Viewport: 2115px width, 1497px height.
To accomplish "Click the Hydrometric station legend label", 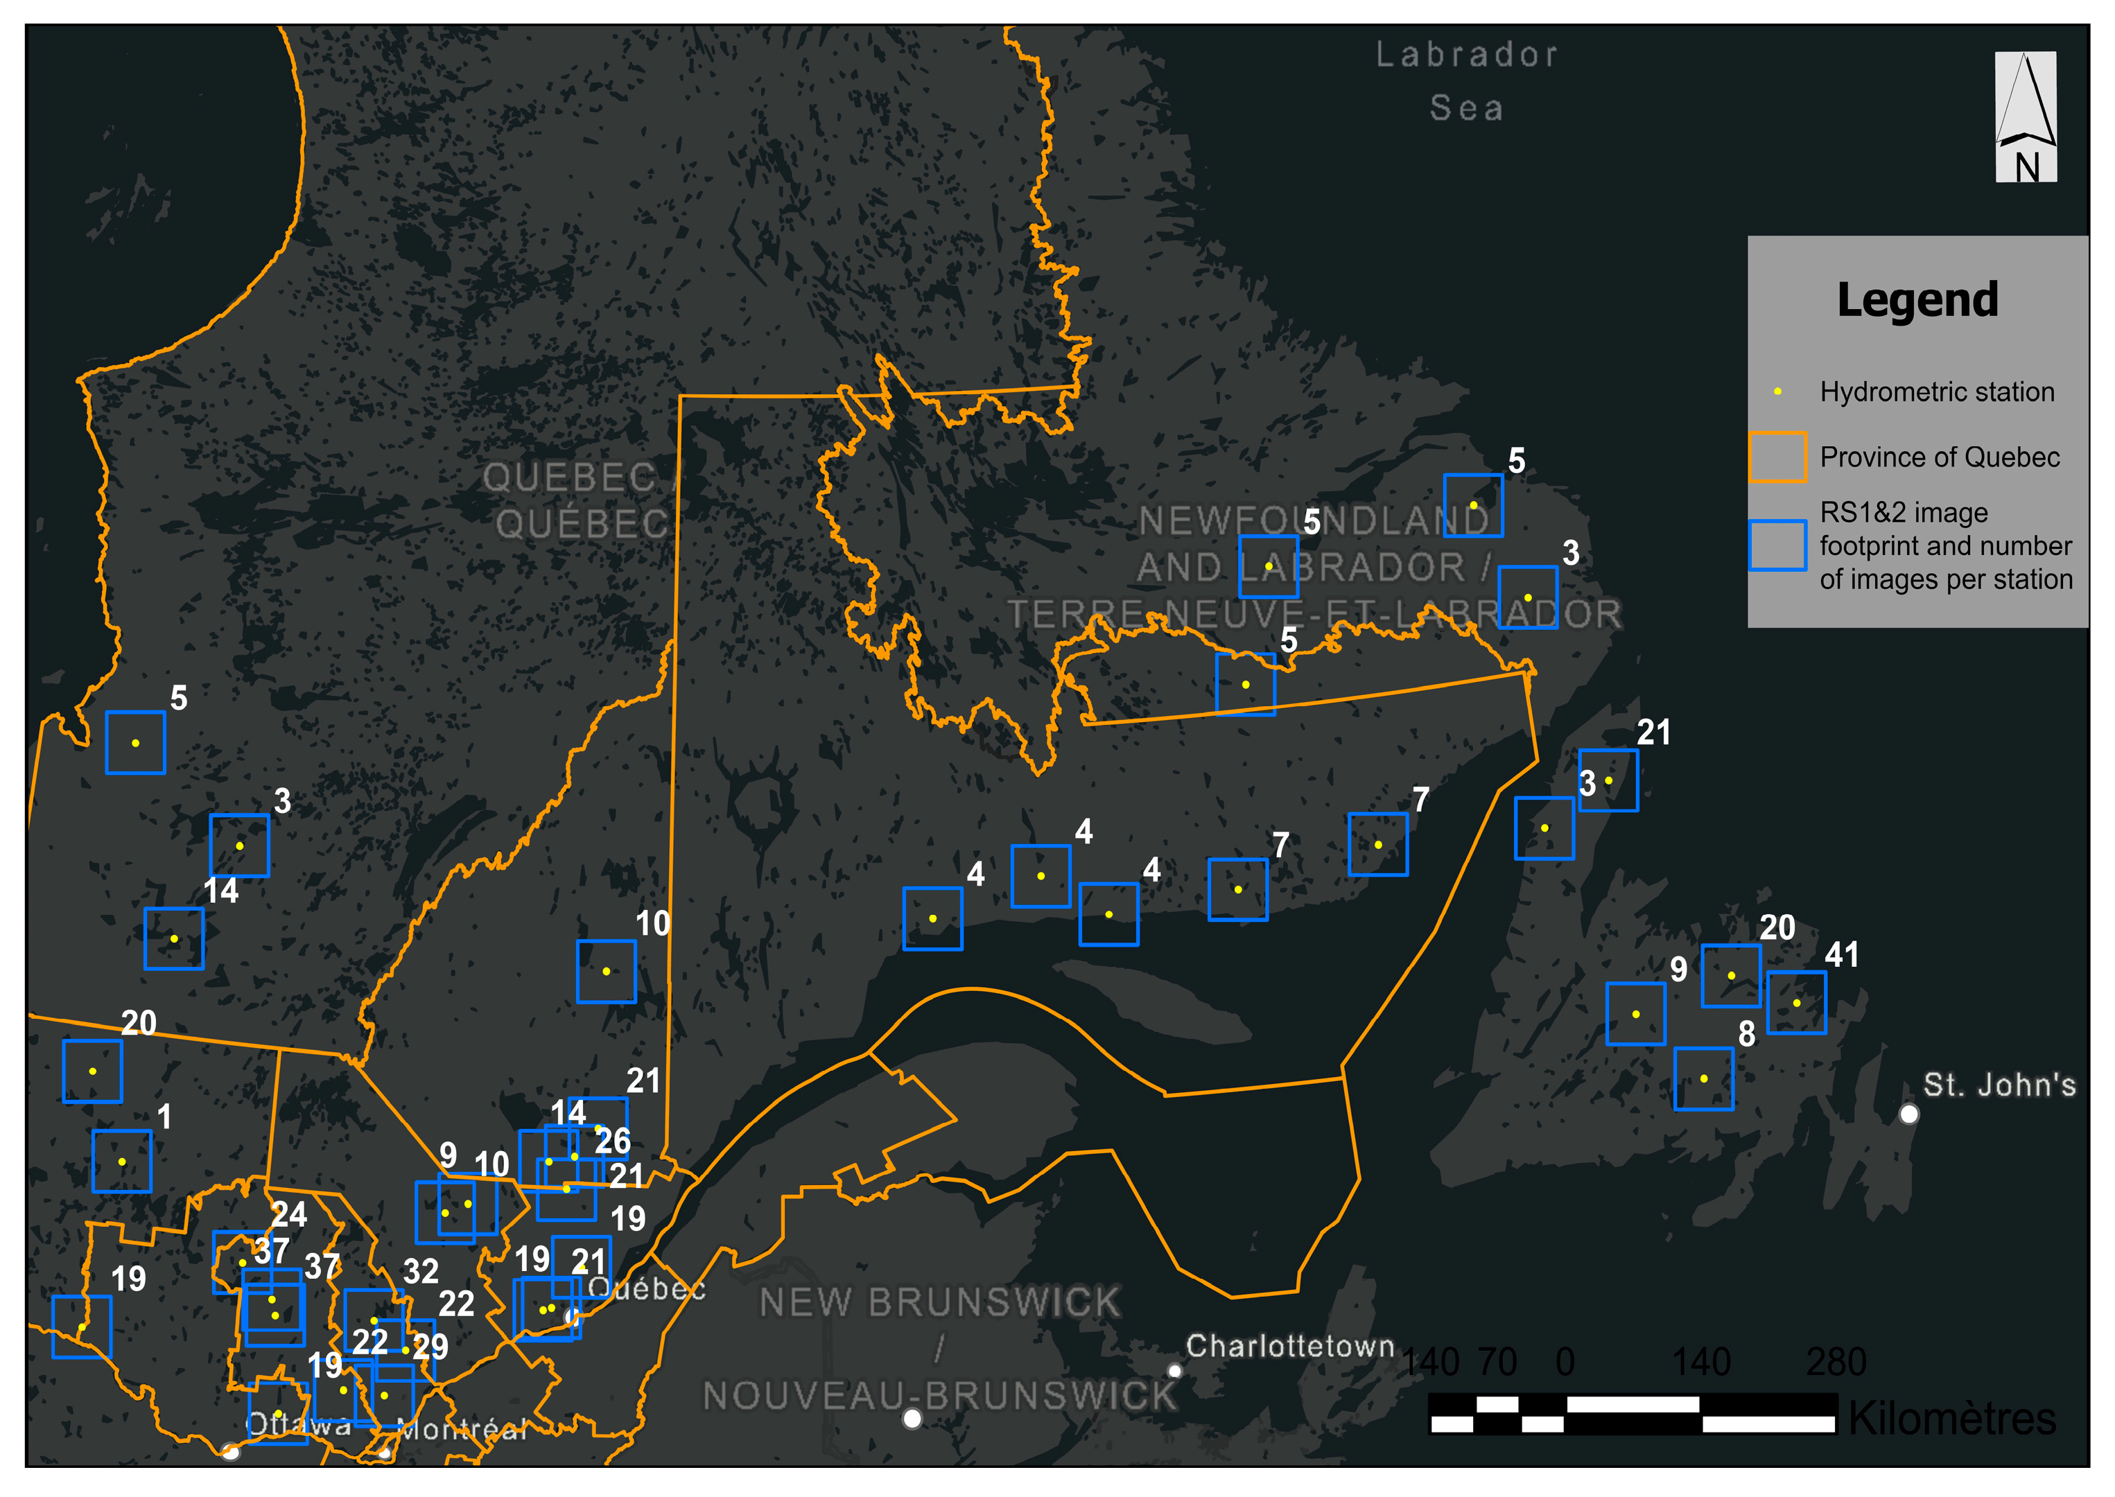I will click(1936, 392).
